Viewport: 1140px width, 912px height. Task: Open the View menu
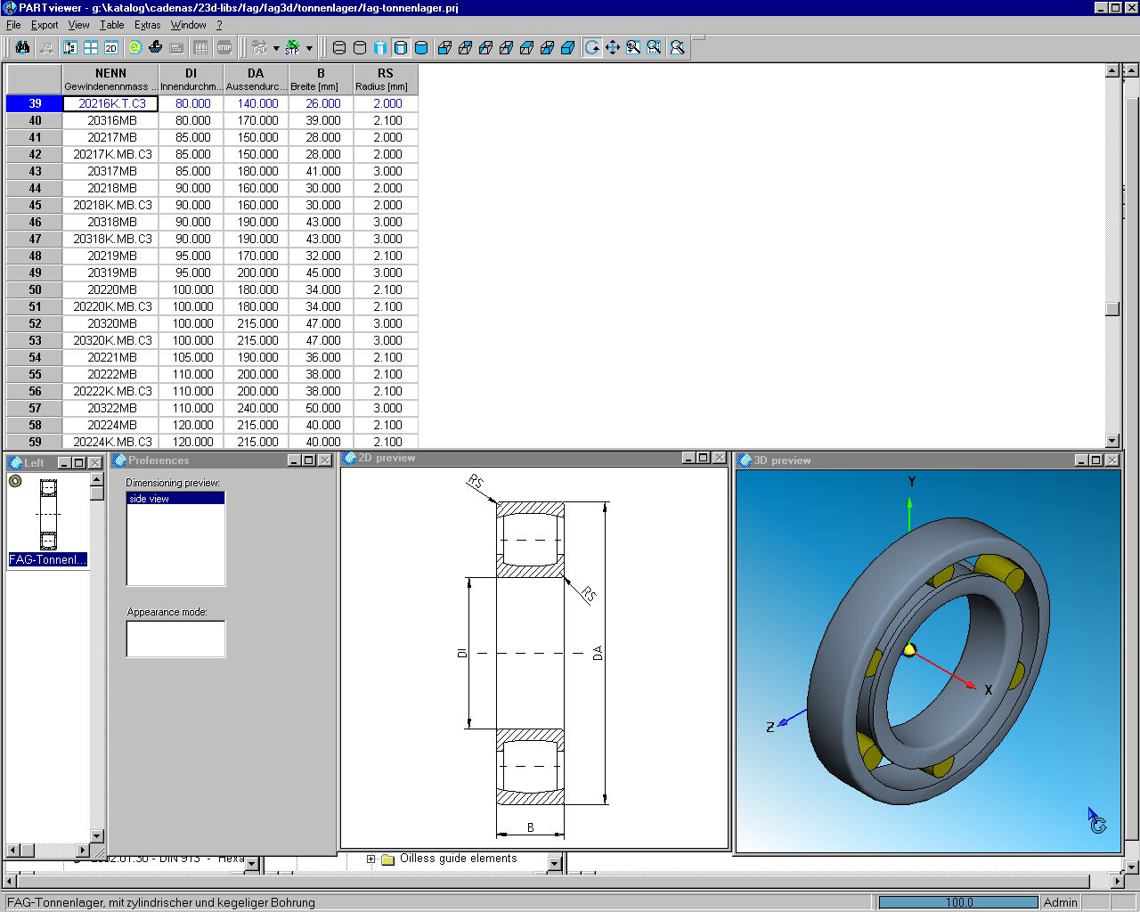pyautogui.click(x=79, y=25)
